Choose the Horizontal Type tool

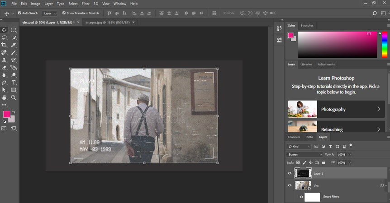14,83
